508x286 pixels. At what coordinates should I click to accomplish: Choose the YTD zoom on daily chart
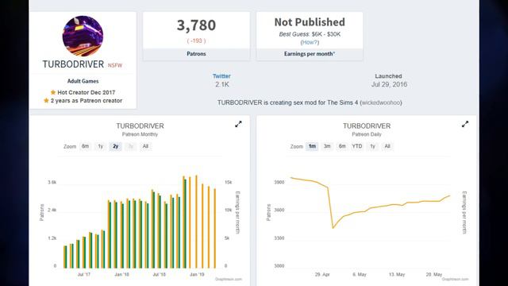(357, 146)
